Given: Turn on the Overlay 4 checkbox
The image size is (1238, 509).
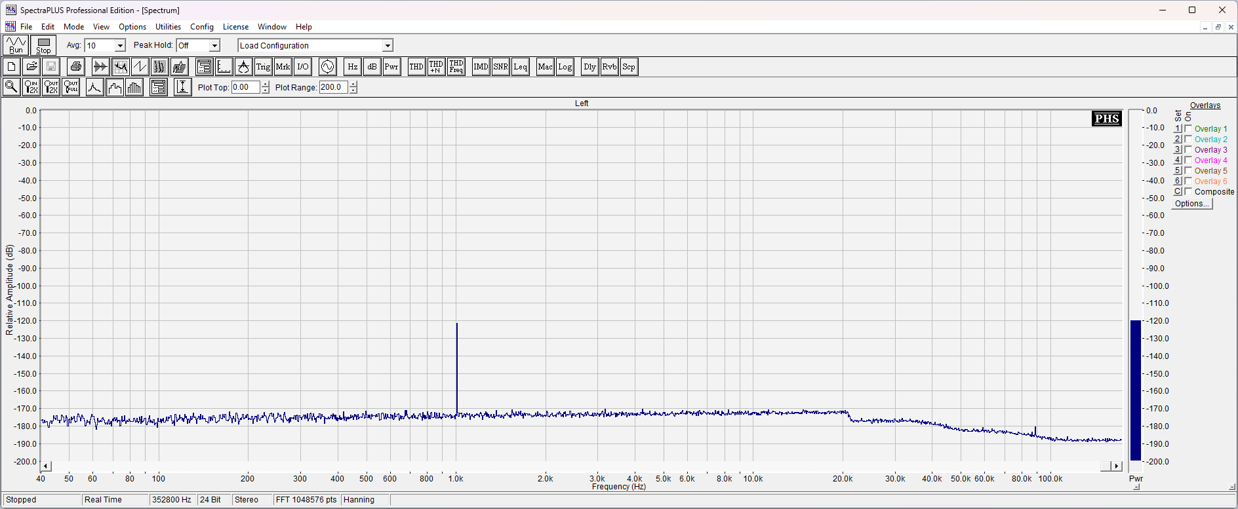Looking at the screenshot, I should (x=1188, y=160).
